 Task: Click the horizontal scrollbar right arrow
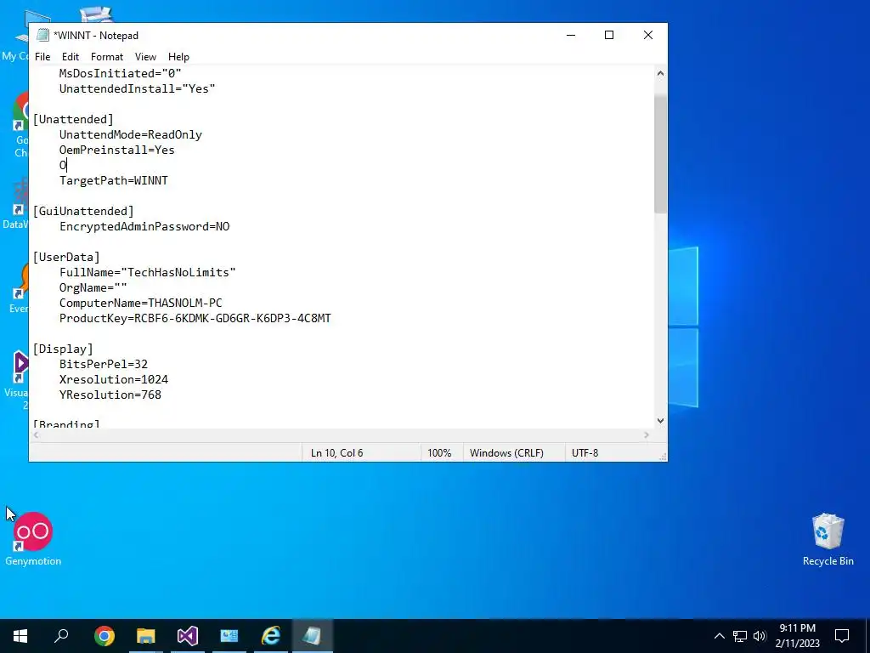click(x=647, y=435)
